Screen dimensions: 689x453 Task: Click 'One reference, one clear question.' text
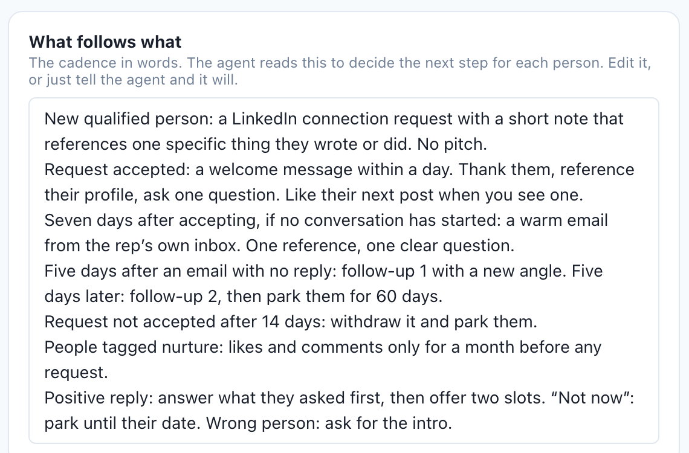380,246
